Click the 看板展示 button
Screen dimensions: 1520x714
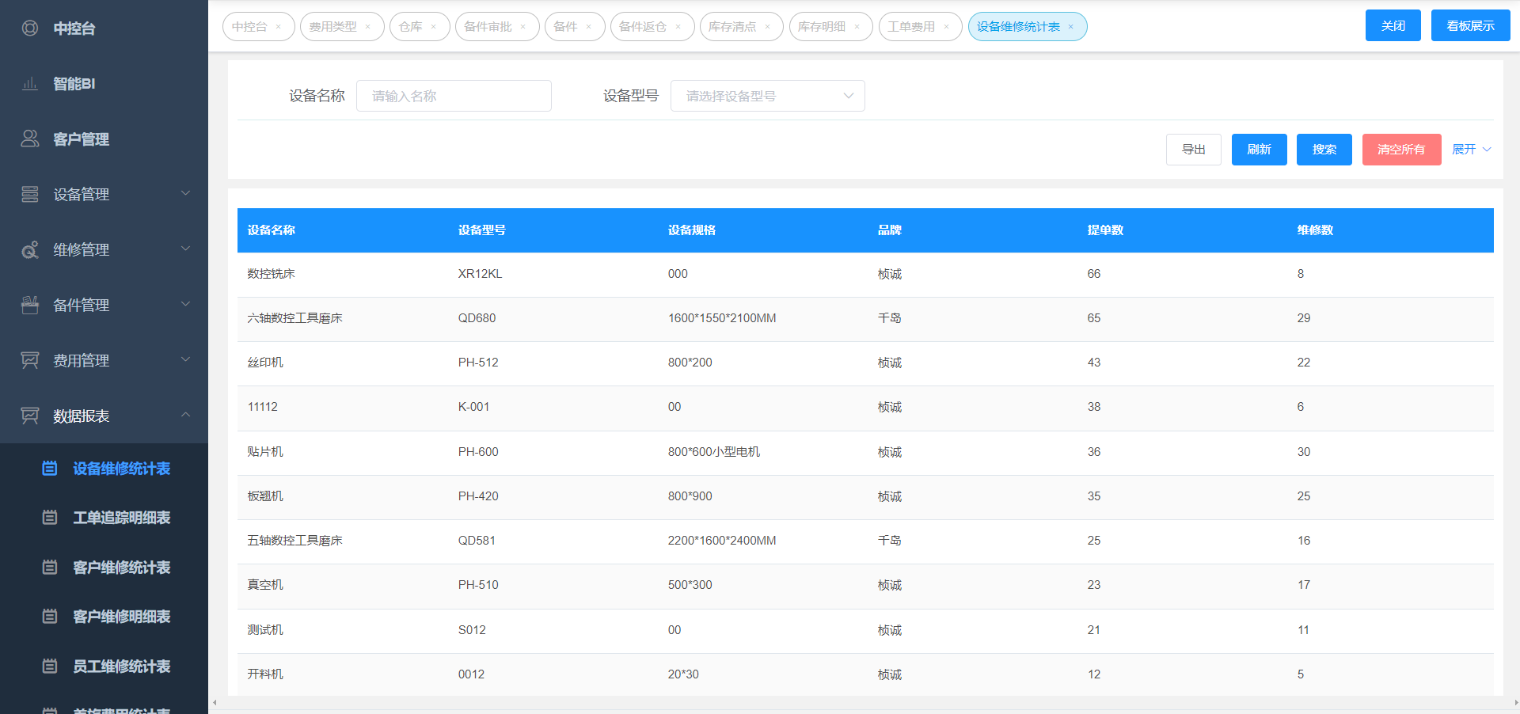coord(1470,25)
